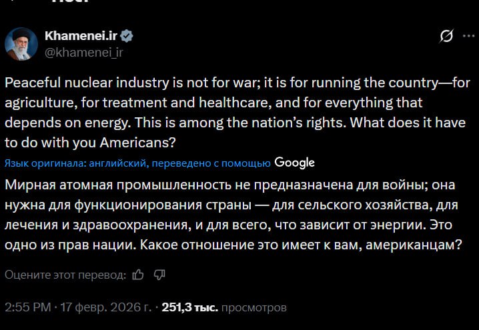The height and width of the screenshot is (330, 479).
Task: Click the Оцените этот перевод label
Action: pos(65,275)
